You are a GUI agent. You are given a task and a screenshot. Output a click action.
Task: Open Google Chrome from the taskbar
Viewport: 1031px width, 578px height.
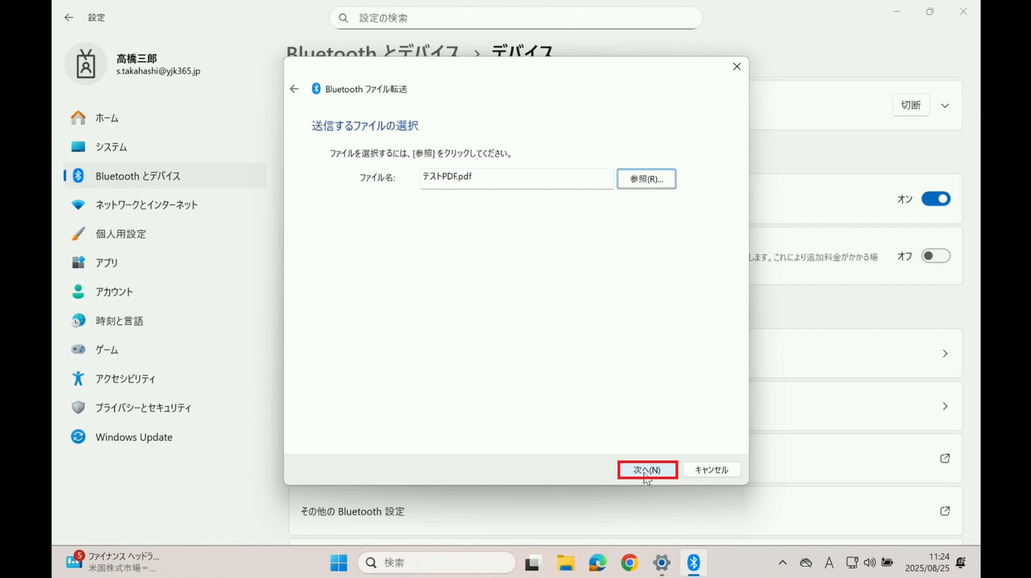click(x=629, y=562)
